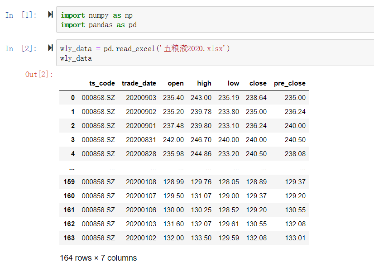Click trade date 20200107
374x267 pixels.
(141, 196)
